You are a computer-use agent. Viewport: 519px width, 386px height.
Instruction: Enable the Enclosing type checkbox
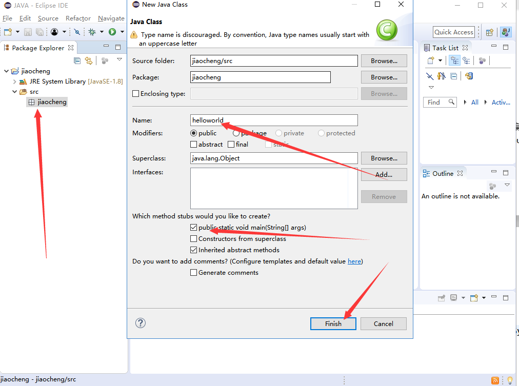click(x=135, y=94)
